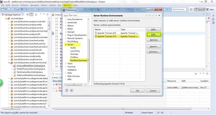Expand the JavaScript preferences node
The width and height of the screenshot is (216, 115).
click(66, 22)
